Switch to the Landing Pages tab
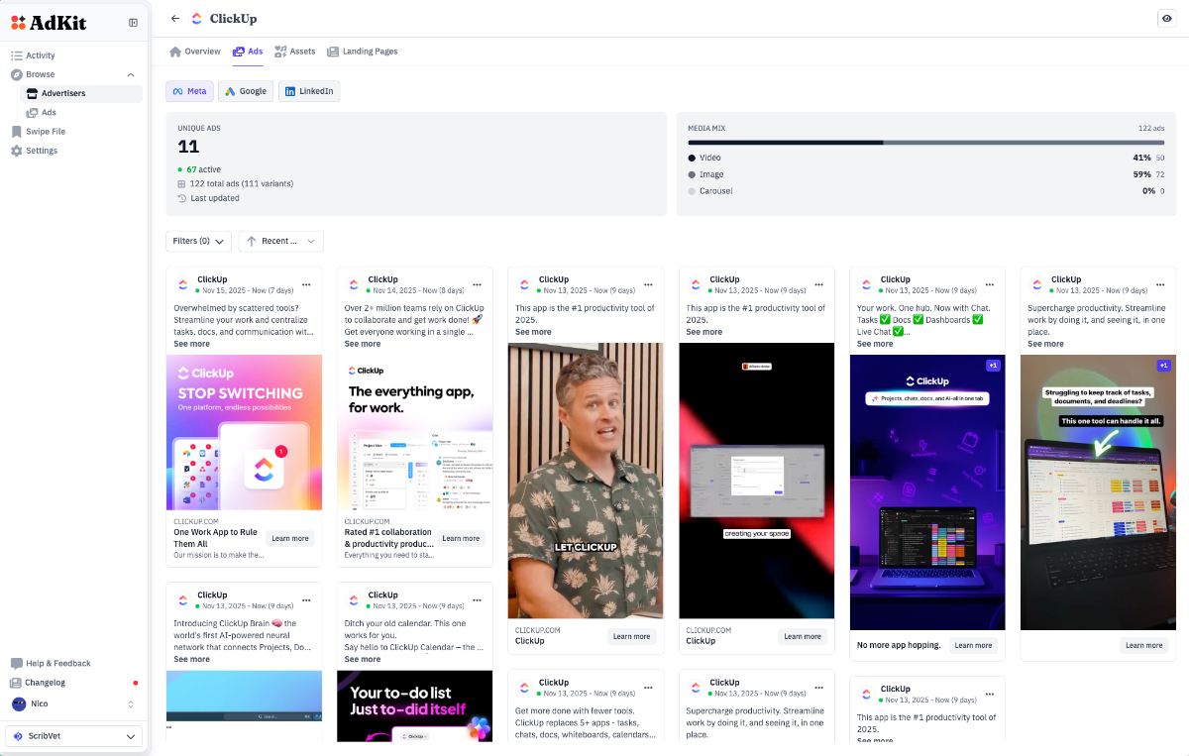This screenshot has width=1189, height=756. pos(362,52)
